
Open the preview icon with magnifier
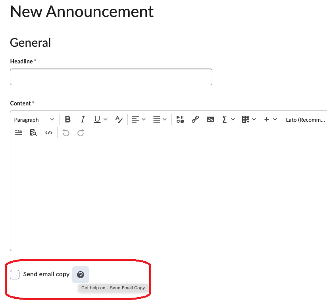click(x=34, y=133)
